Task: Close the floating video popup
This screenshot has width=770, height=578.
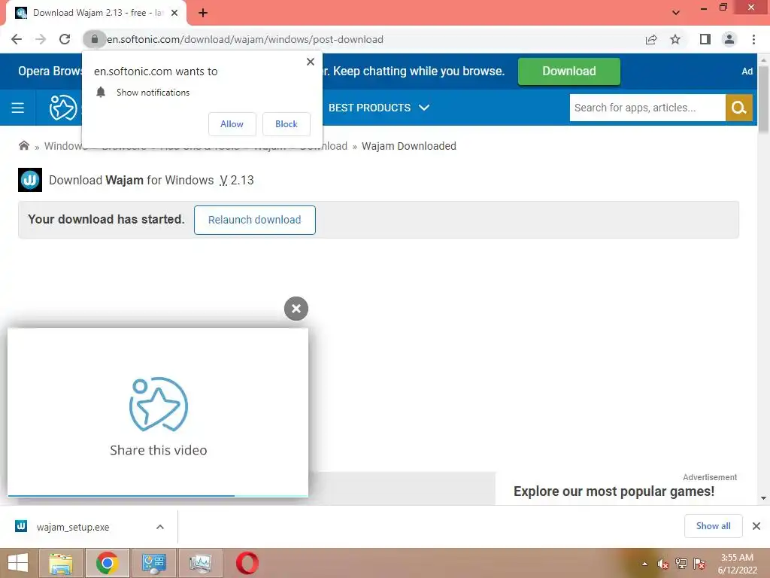Action: coord(296,309)
